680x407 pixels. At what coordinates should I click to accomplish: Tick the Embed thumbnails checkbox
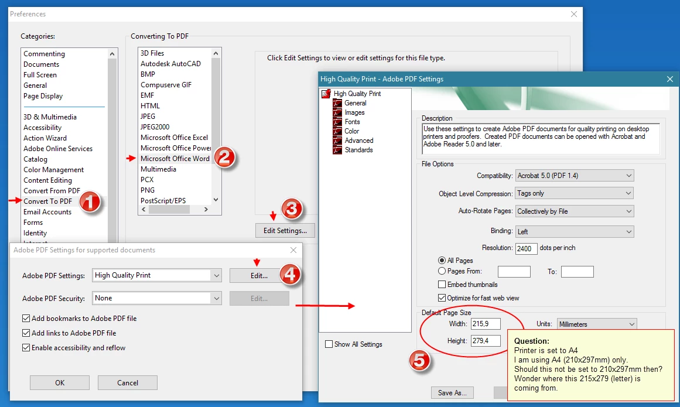click(x=442, y=285)
